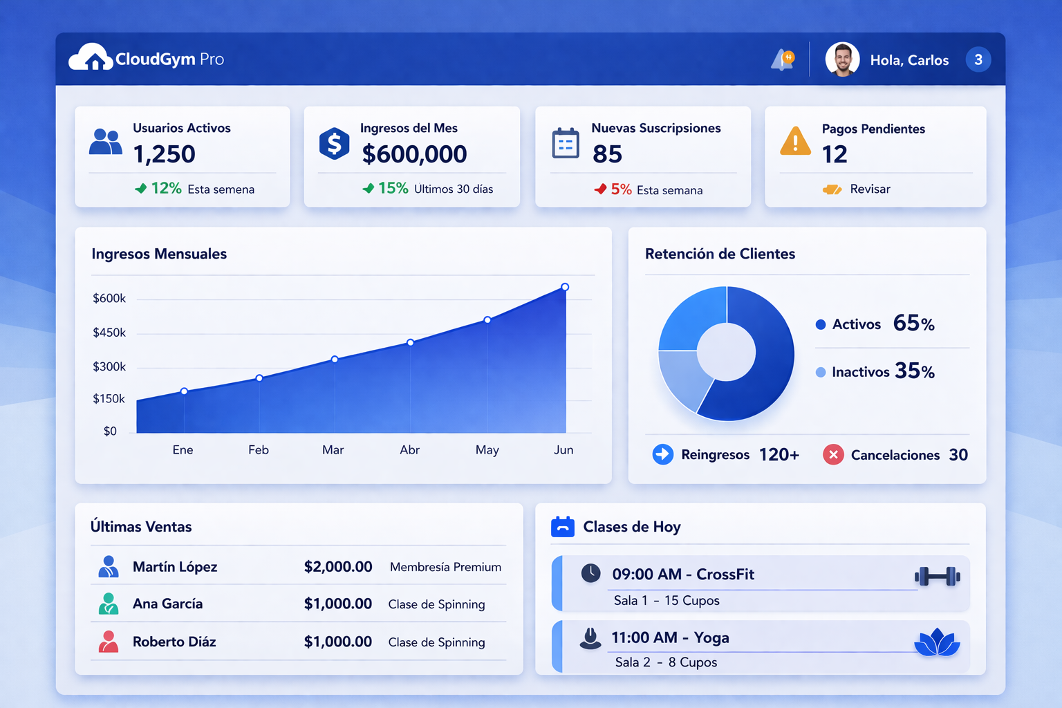The image size is (1062, 708).
Task: Click Ana García's green user icon
Action: click(108, 604)
